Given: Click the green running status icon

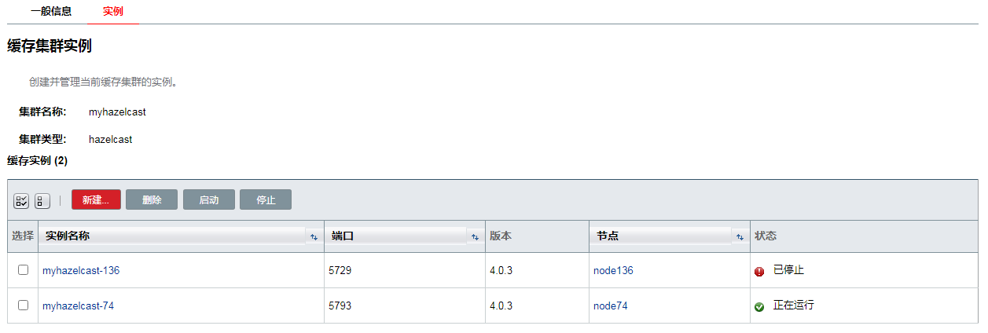Looking at the screenshot, I should coord(759,306).
